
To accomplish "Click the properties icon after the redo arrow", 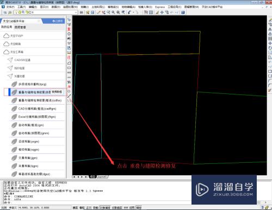I will tap(146, 12).
